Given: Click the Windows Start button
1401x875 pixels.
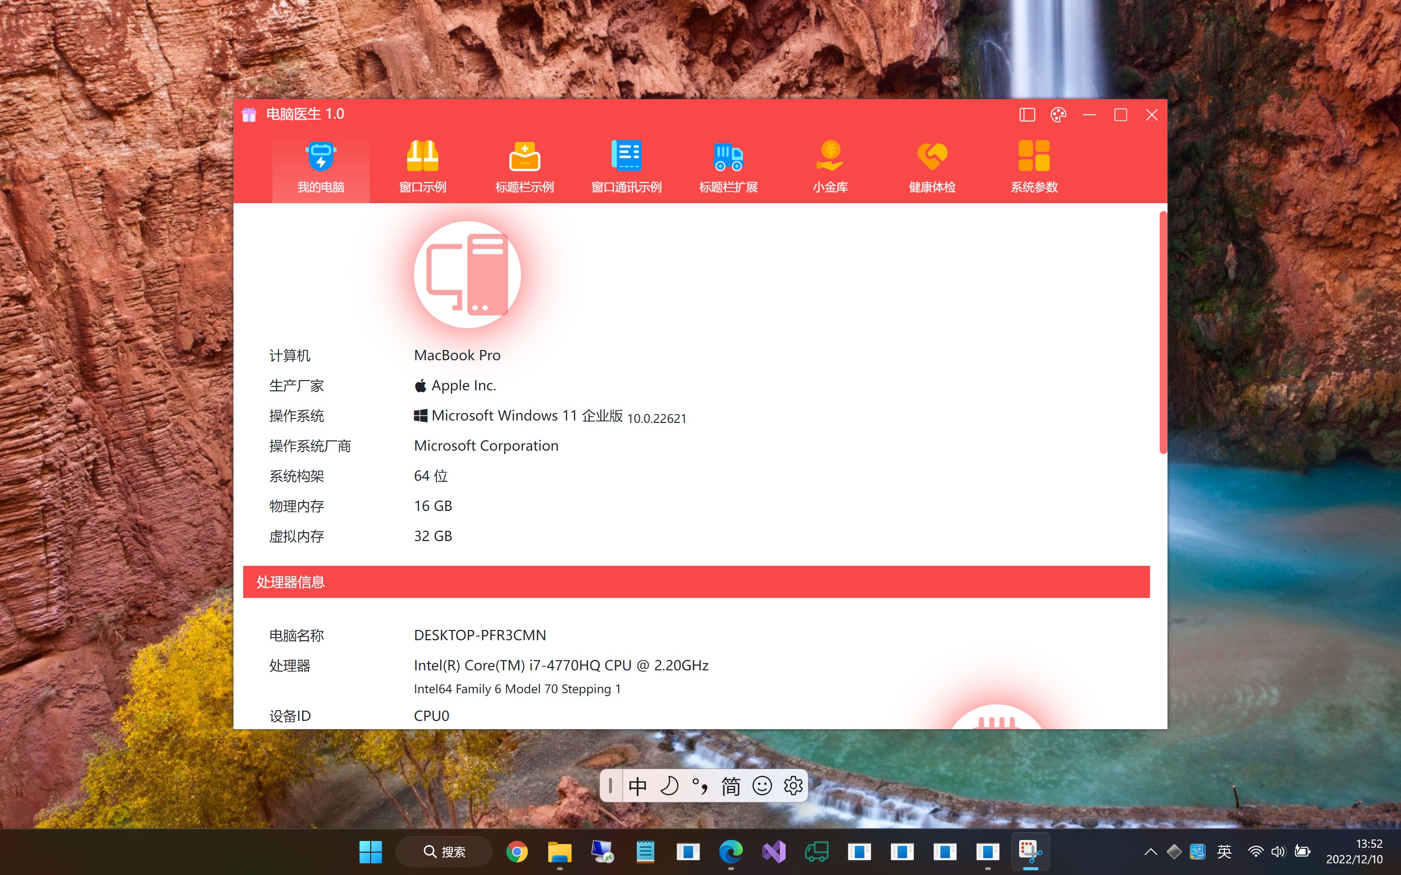Looking at the screenshot, I should point(371,851).
